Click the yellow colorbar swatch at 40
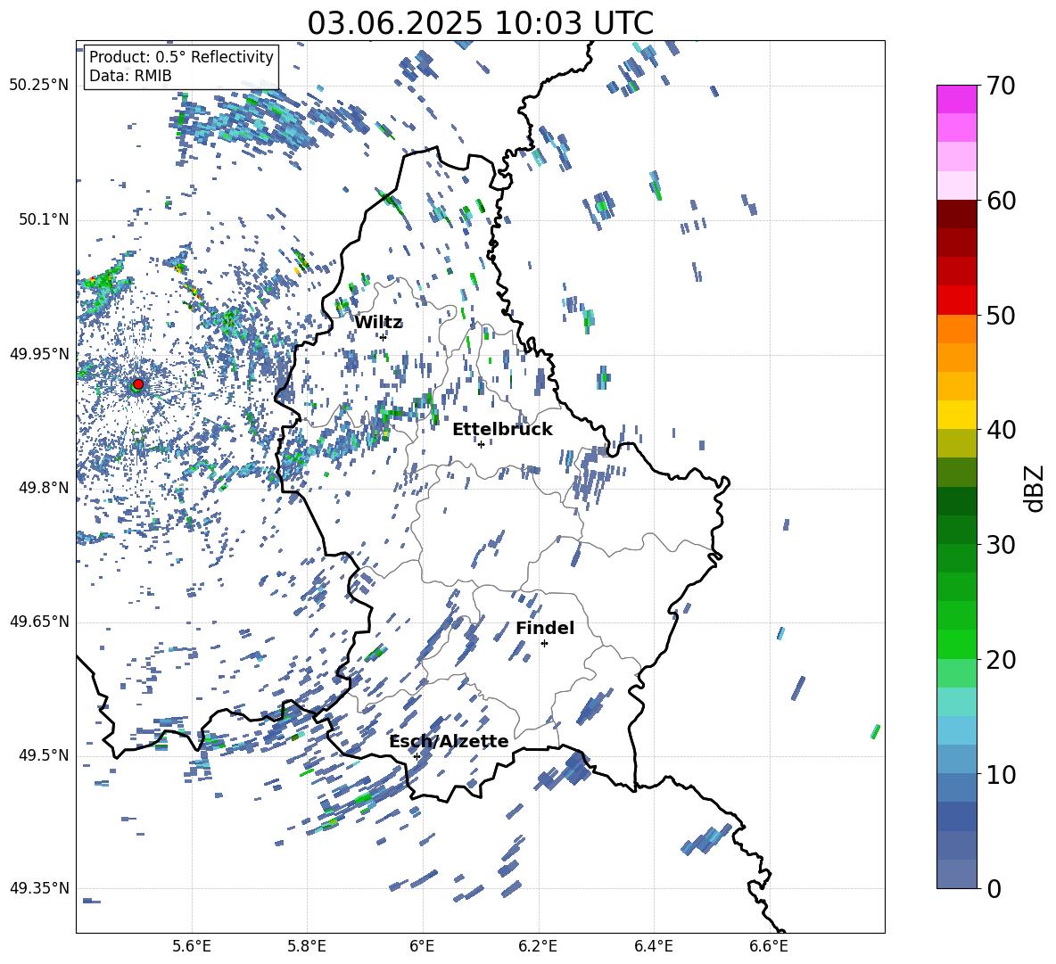 [x=957, y=415]
